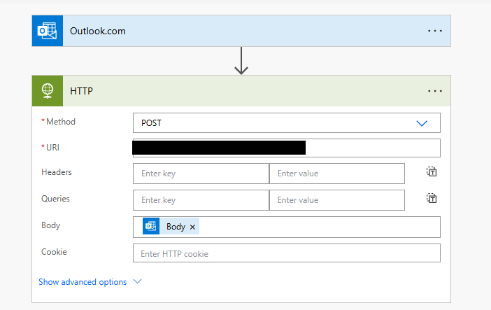
Task: Open the HTTP step ellipsis menu
Action: click(435, 91)
